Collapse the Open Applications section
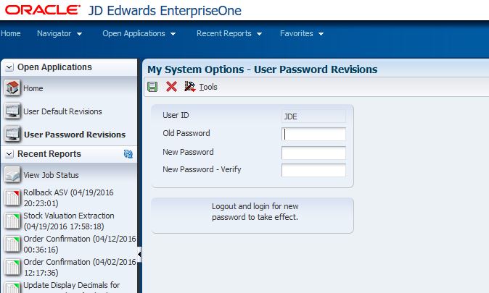 tap(9, 67)
